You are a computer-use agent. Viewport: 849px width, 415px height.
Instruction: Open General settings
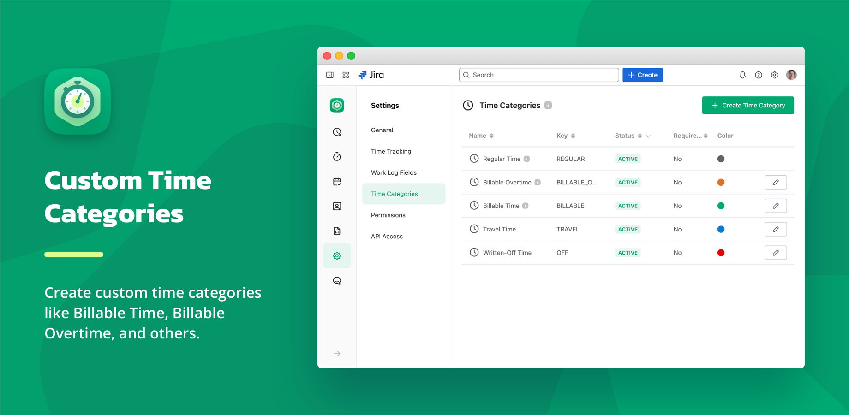(382, 130)
